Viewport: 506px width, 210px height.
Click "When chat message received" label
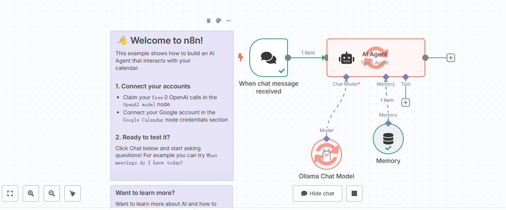pos(269,87)
